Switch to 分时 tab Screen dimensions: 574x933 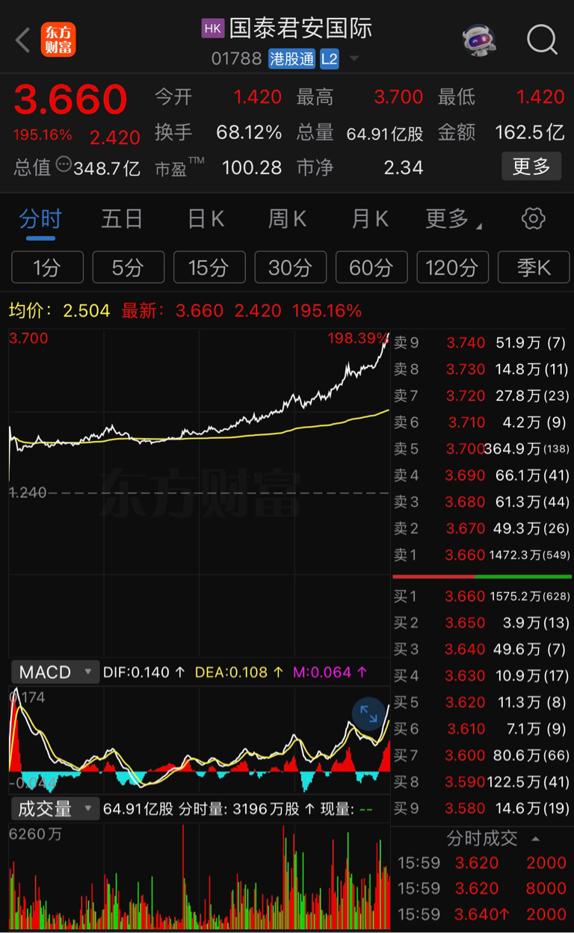[x=40, y=219]
